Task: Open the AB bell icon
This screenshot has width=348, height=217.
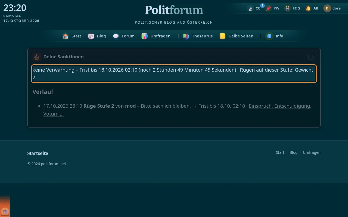Action: [308, 8]
